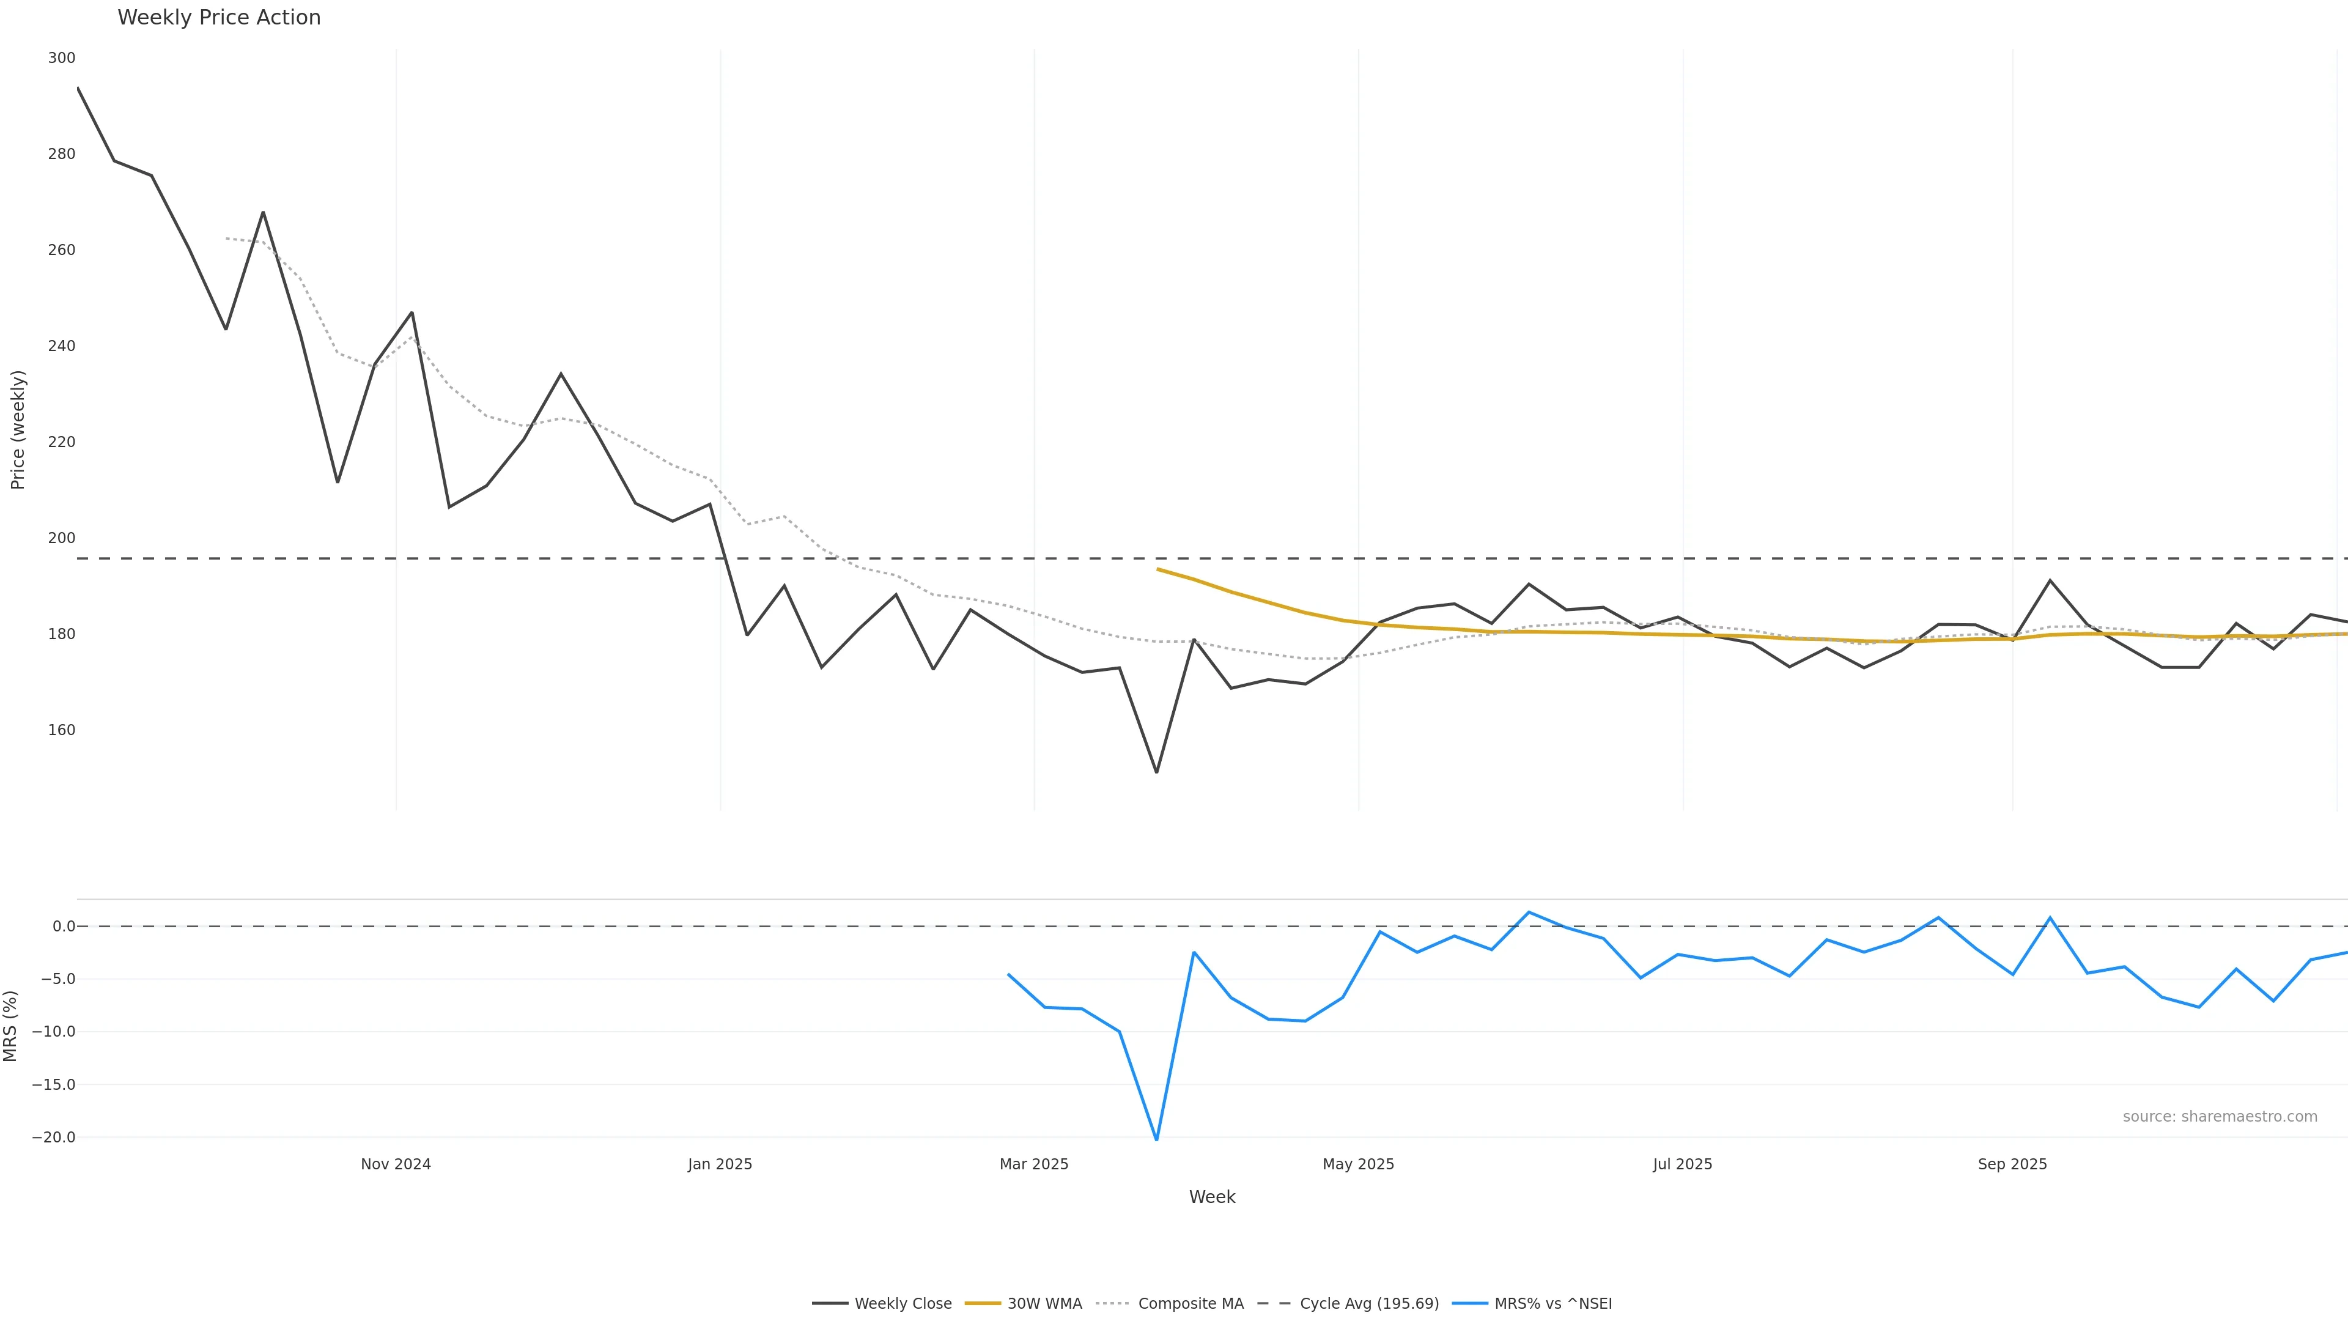
Task: Click the Week x-axis title
Action: (1211, 1197)
